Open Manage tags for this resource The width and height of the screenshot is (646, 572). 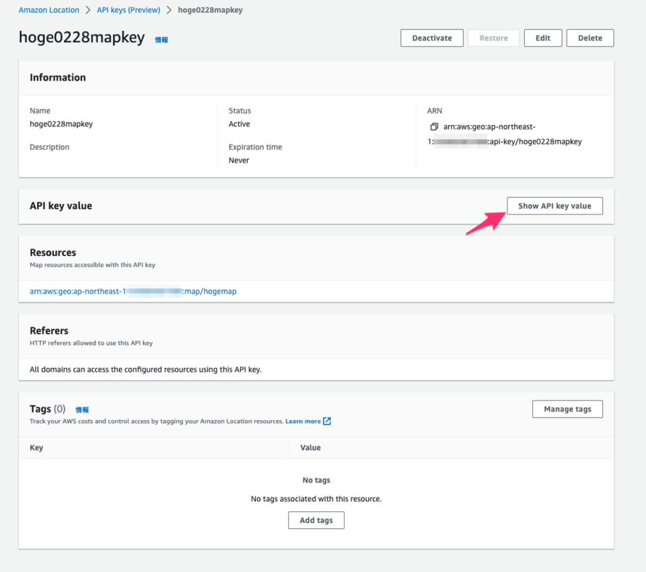567,409
